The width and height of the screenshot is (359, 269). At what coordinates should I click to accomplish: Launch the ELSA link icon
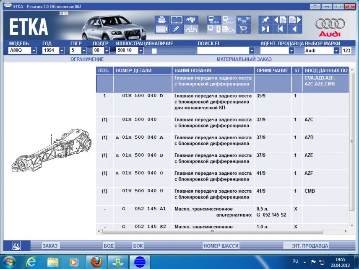[214, 20]
